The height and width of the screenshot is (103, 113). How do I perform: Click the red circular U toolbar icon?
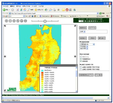(67, 10)
